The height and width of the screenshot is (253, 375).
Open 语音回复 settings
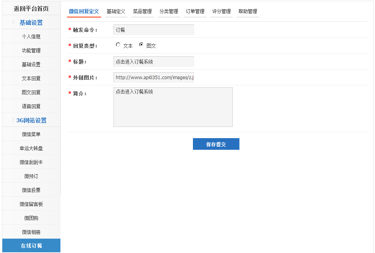(x=30, y=106)
